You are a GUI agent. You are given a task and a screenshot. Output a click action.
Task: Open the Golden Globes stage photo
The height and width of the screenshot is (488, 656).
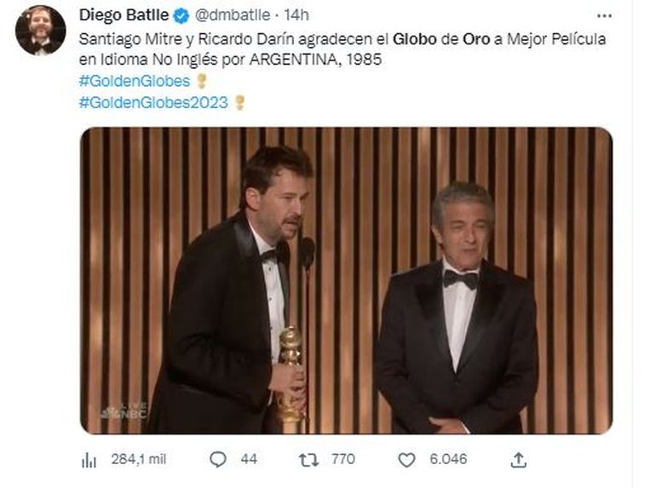click(345, 281)
